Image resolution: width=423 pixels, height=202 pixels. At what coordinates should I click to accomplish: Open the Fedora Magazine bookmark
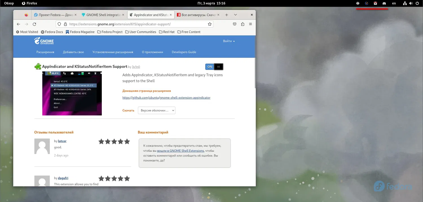click(x=80, y=32)
